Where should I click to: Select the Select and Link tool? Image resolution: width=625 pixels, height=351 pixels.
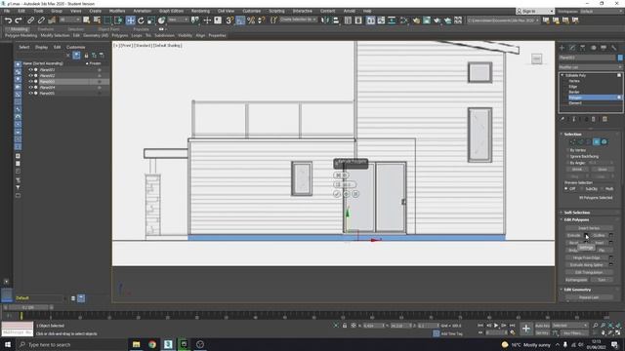tap(30, 20)
